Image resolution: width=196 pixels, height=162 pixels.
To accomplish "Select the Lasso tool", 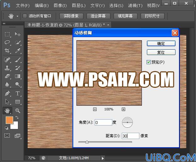I will coord(7,42).
